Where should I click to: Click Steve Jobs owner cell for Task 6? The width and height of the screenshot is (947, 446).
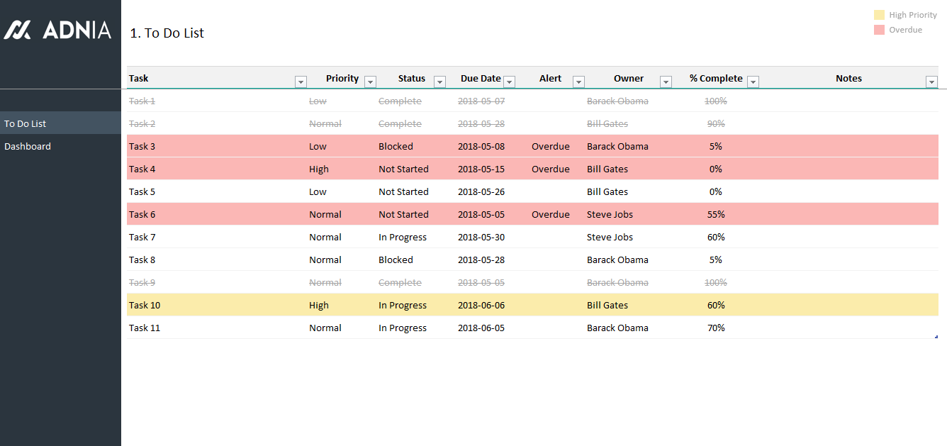click(610, 215)
